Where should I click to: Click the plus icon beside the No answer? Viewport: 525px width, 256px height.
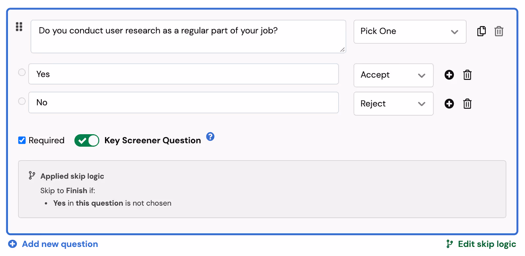click(449, 103)
